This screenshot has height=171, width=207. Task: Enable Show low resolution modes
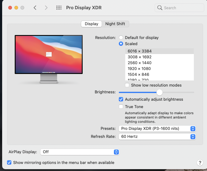point(127,85)
